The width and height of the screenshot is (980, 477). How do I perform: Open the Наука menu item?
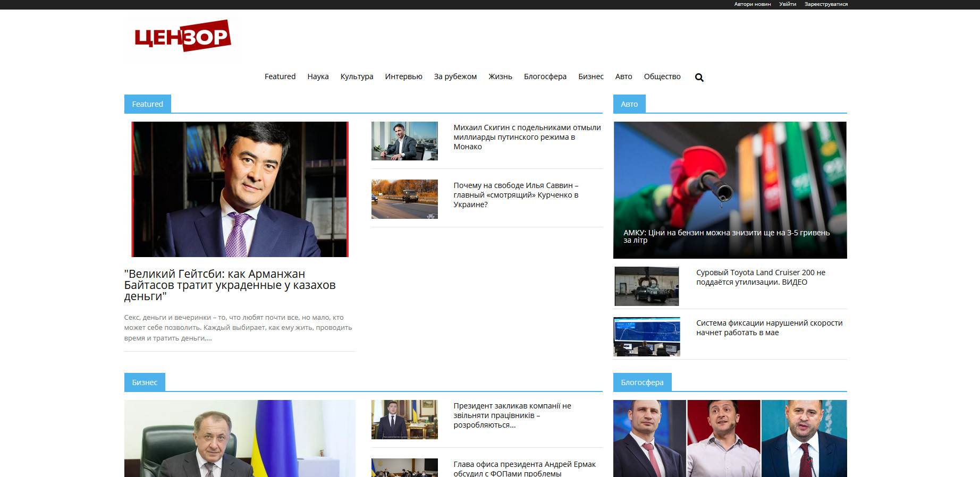(318, 76)
